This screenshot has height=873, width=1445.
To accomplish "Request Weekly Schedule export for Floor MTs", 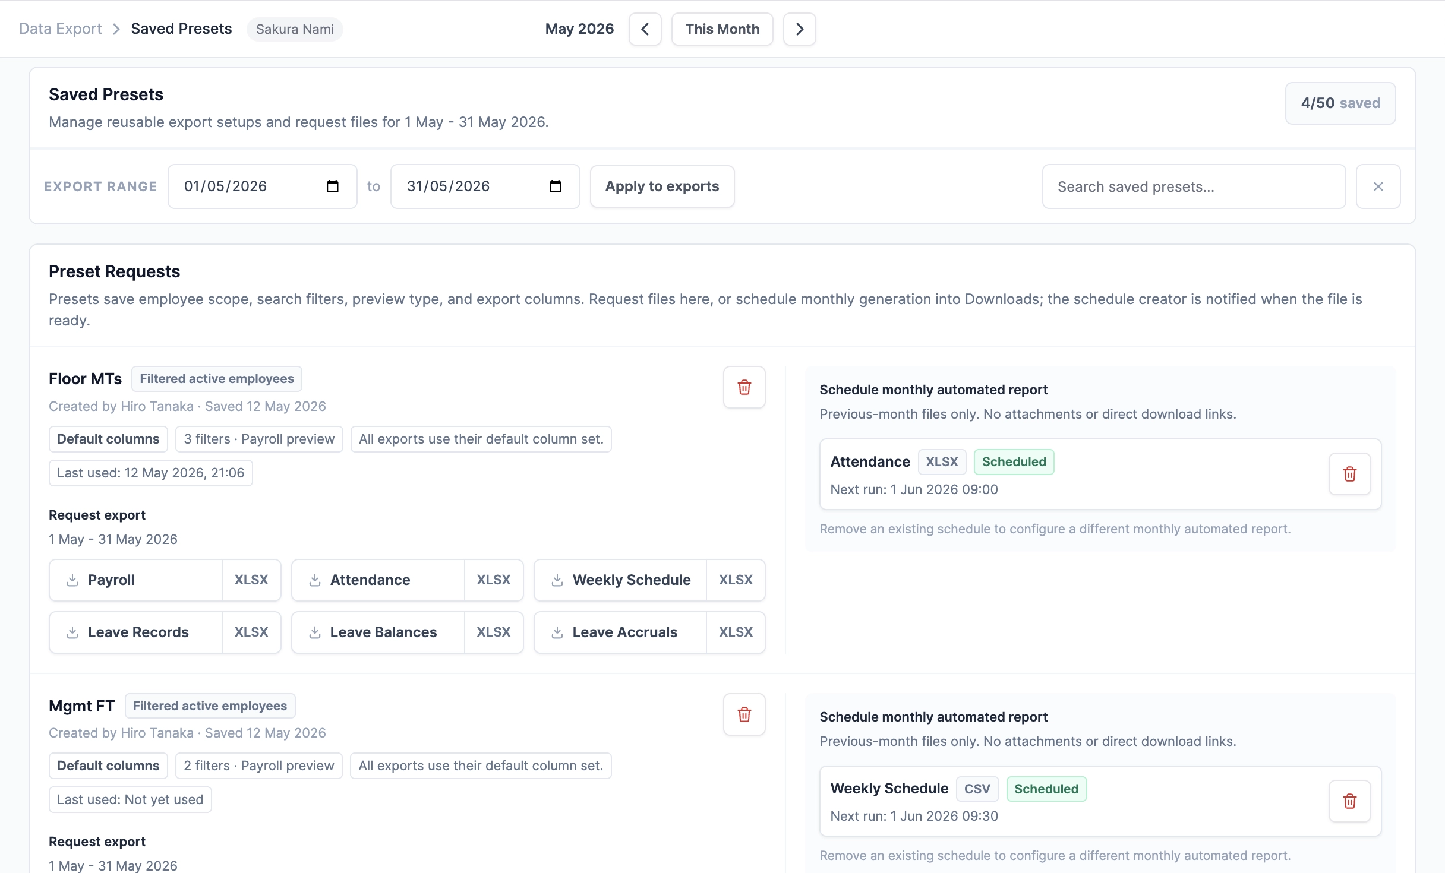I will (621, 580).
